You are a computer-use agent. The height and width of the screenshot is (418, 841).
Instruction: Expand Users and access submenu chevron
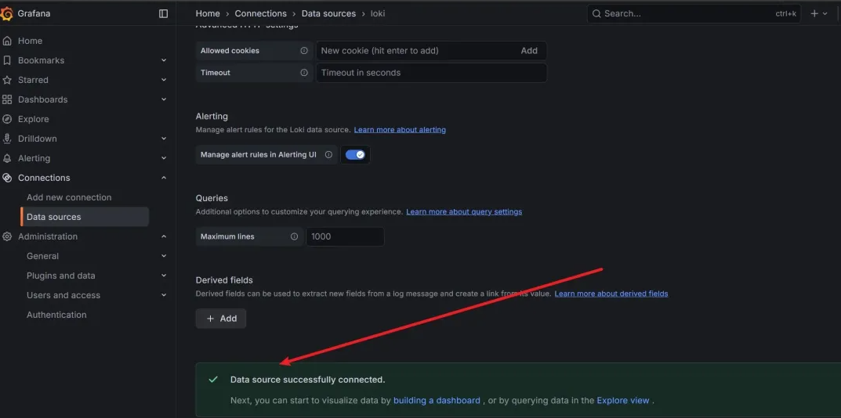point(164,295)
